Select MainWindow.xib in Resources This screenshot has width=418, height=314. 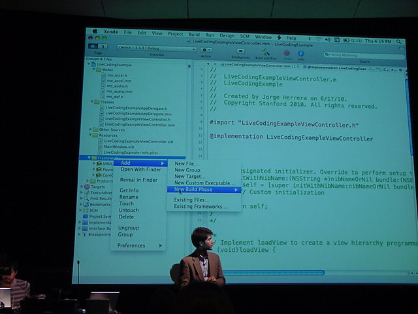tap(119, 147)
